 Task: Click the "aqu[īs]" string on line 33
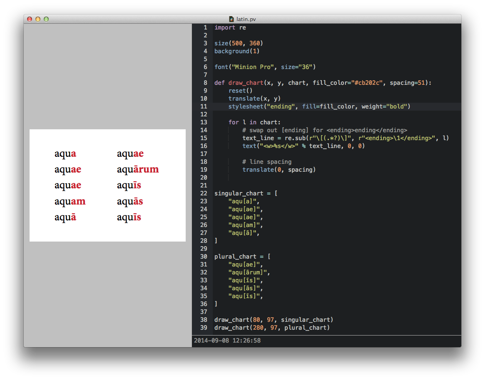pyautogui.click(x=244, y=281)
